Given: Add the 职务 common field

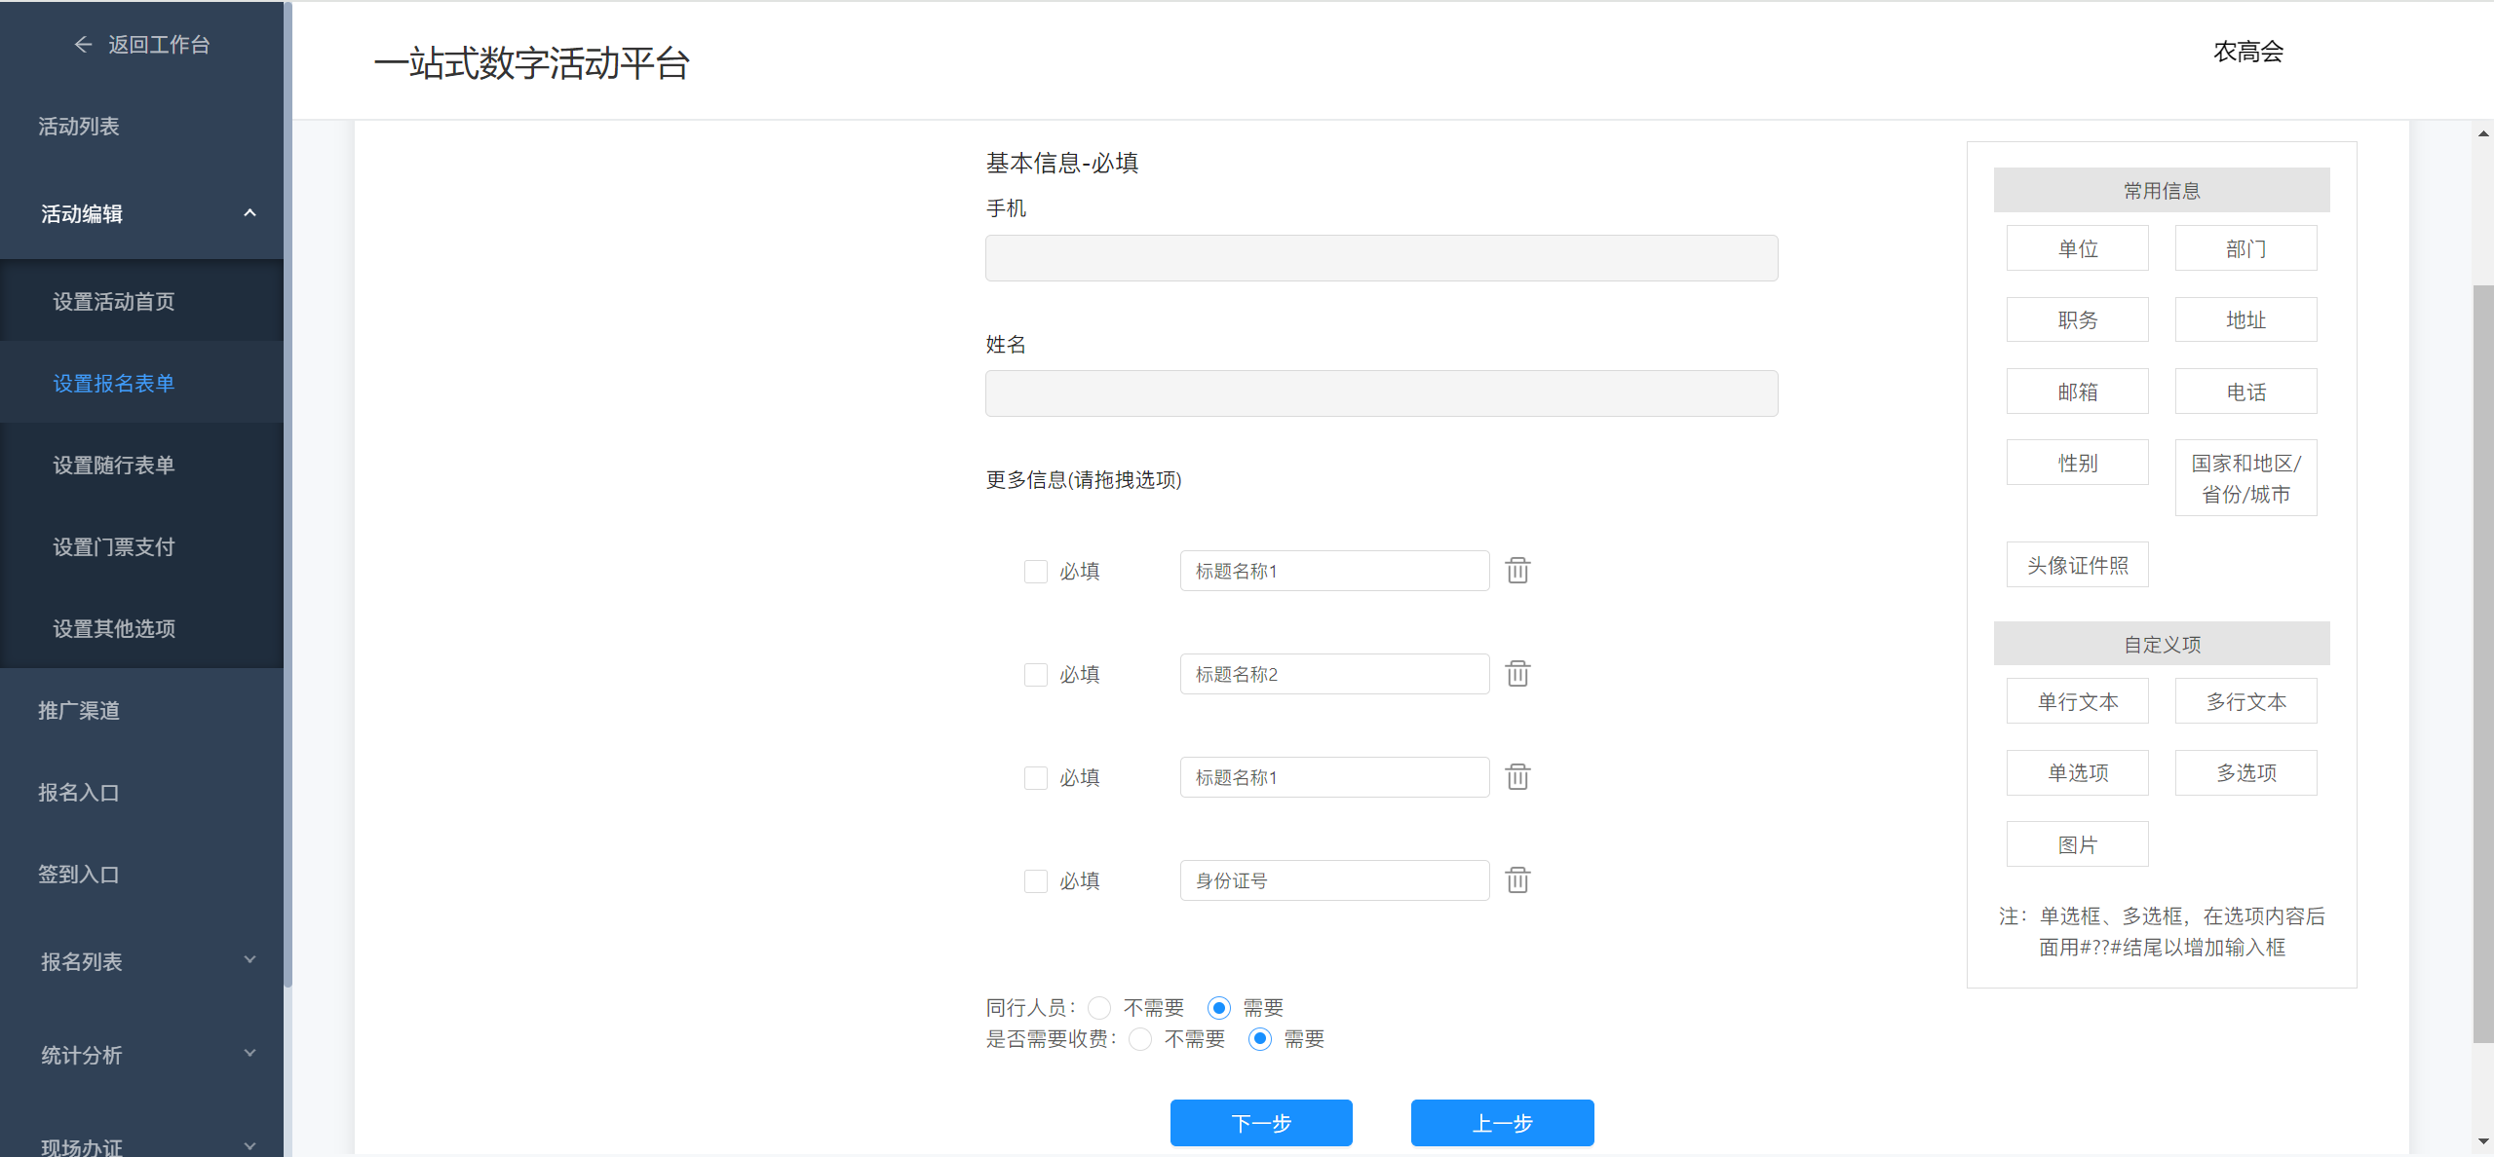Looking at the screenshot, I should click(2077, 319).
